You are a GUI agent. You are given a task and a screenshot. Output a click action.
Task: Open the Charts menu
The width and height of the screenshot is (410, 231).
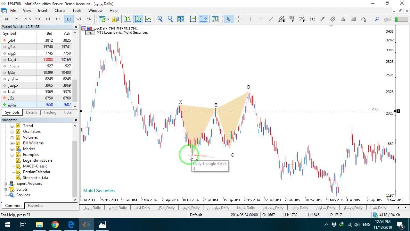pyautogui.click(x=60, y=11)
